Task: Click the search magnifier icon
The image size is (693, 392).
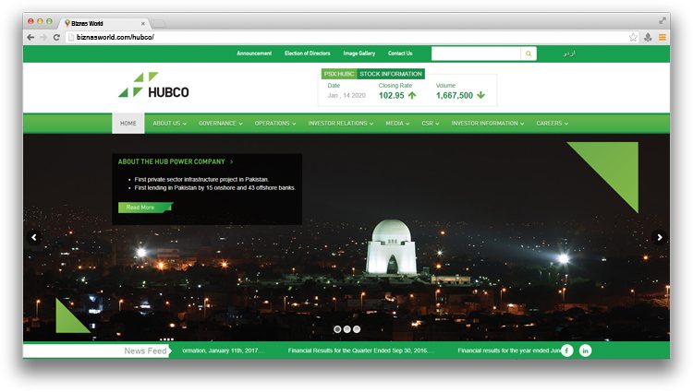Action: click(x=529, y=53)
